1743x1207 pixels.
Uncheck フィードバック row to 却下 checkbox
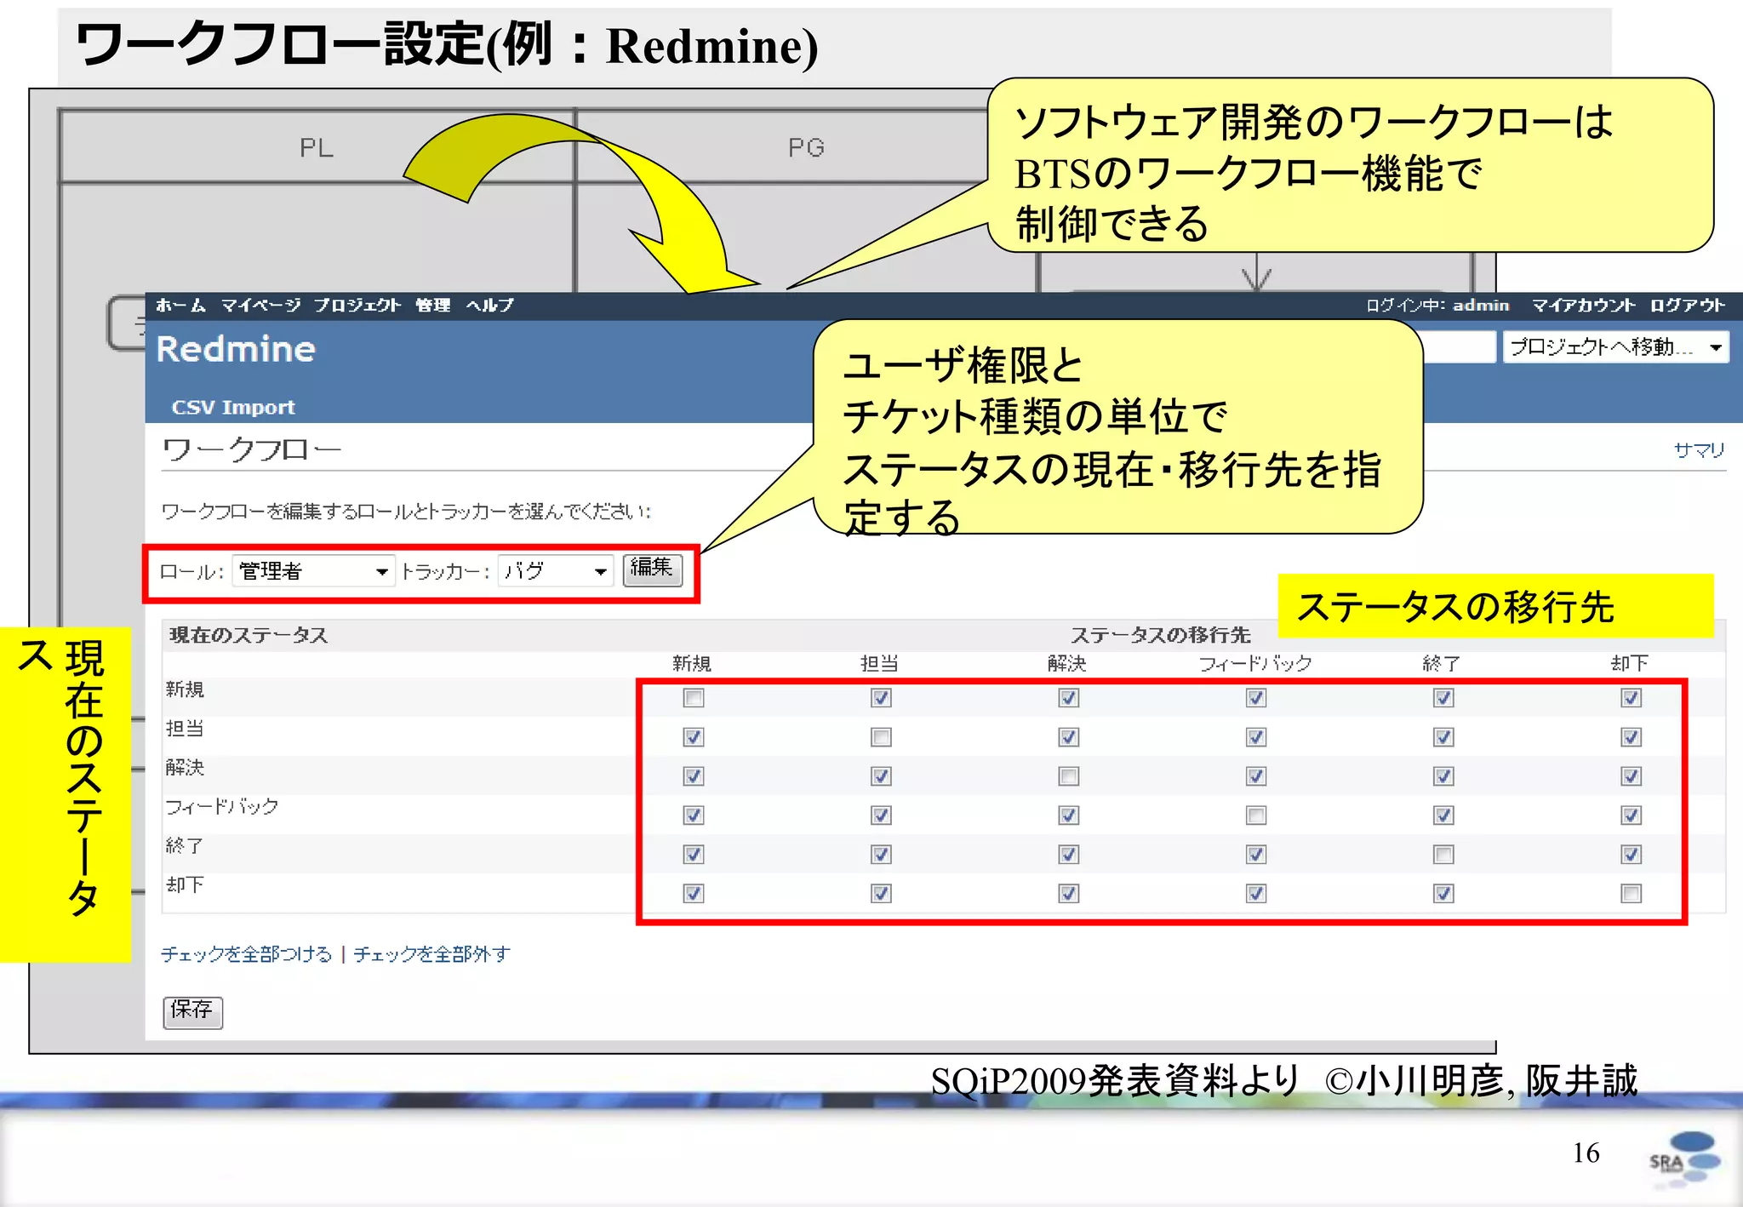click(1631, 815)
